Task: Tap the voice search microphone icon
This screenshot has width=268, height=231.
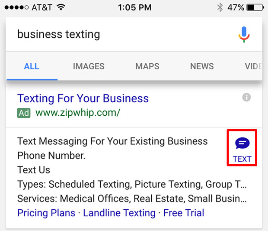Action: click(x=244, y=34)
